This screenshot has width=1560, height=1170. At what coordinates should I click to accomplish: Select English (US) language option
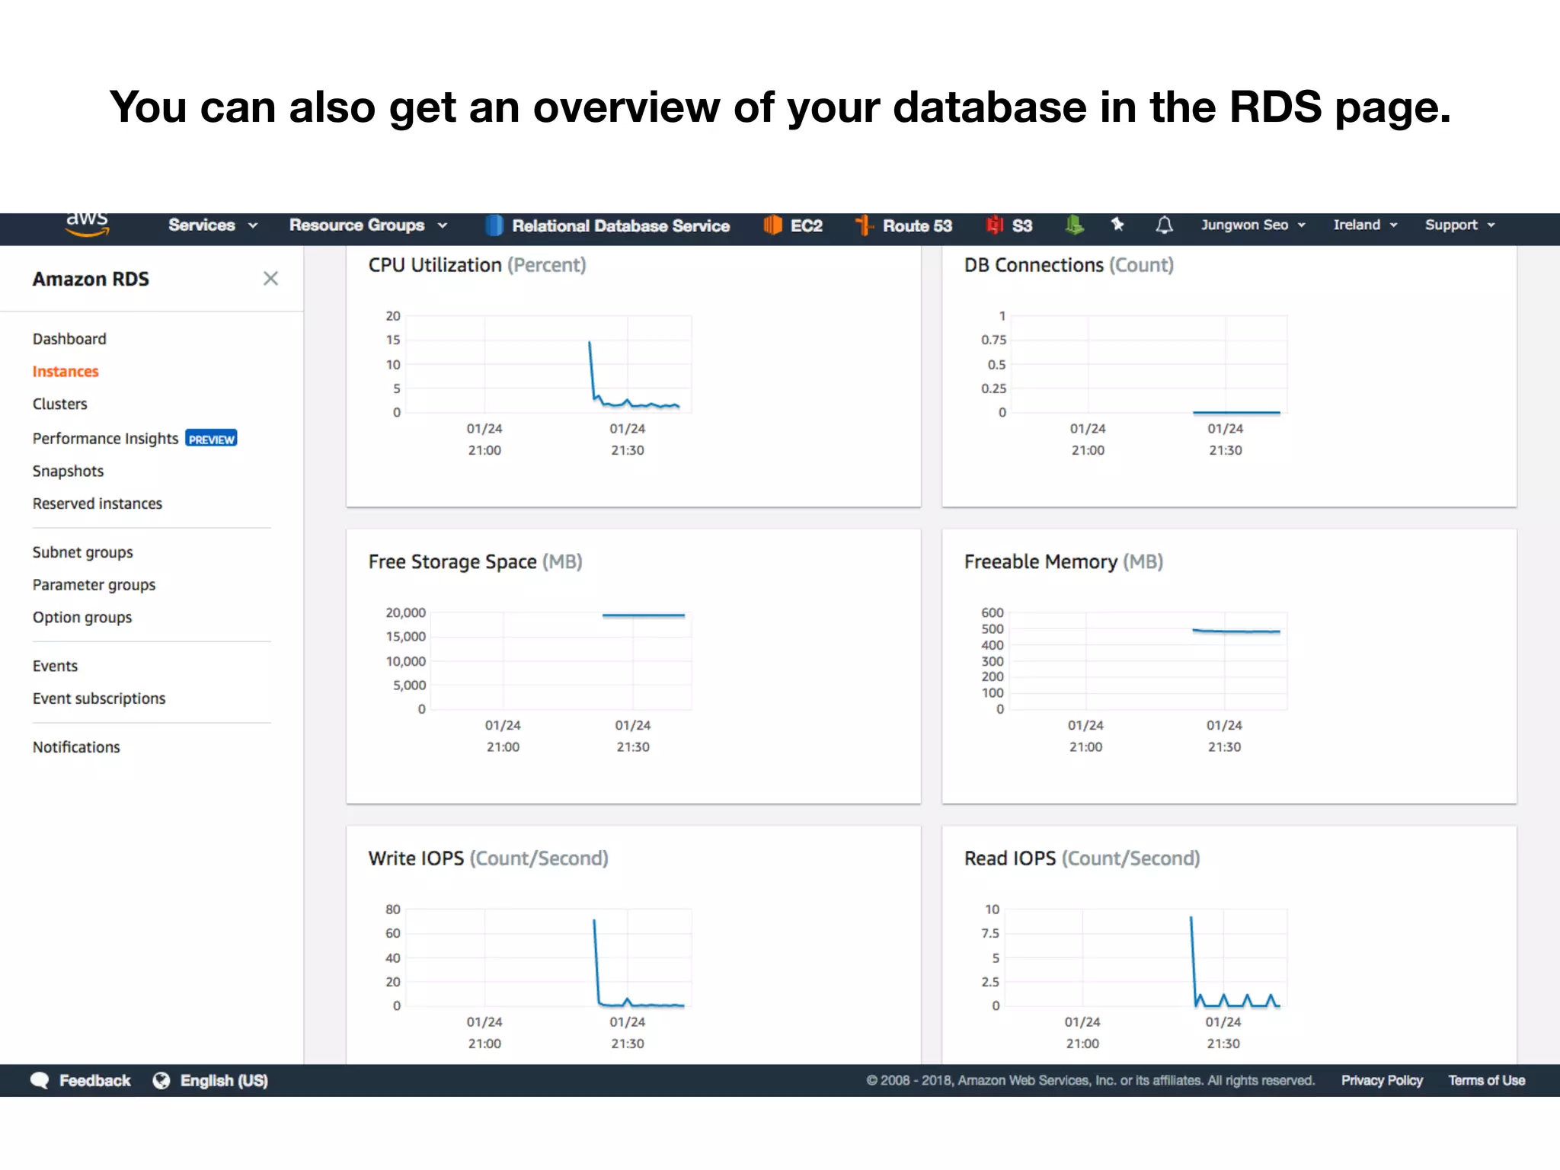224,1080
